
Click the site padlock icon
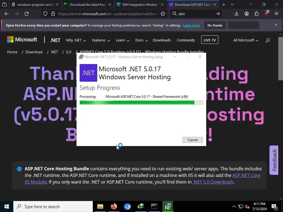coord(53,14)
